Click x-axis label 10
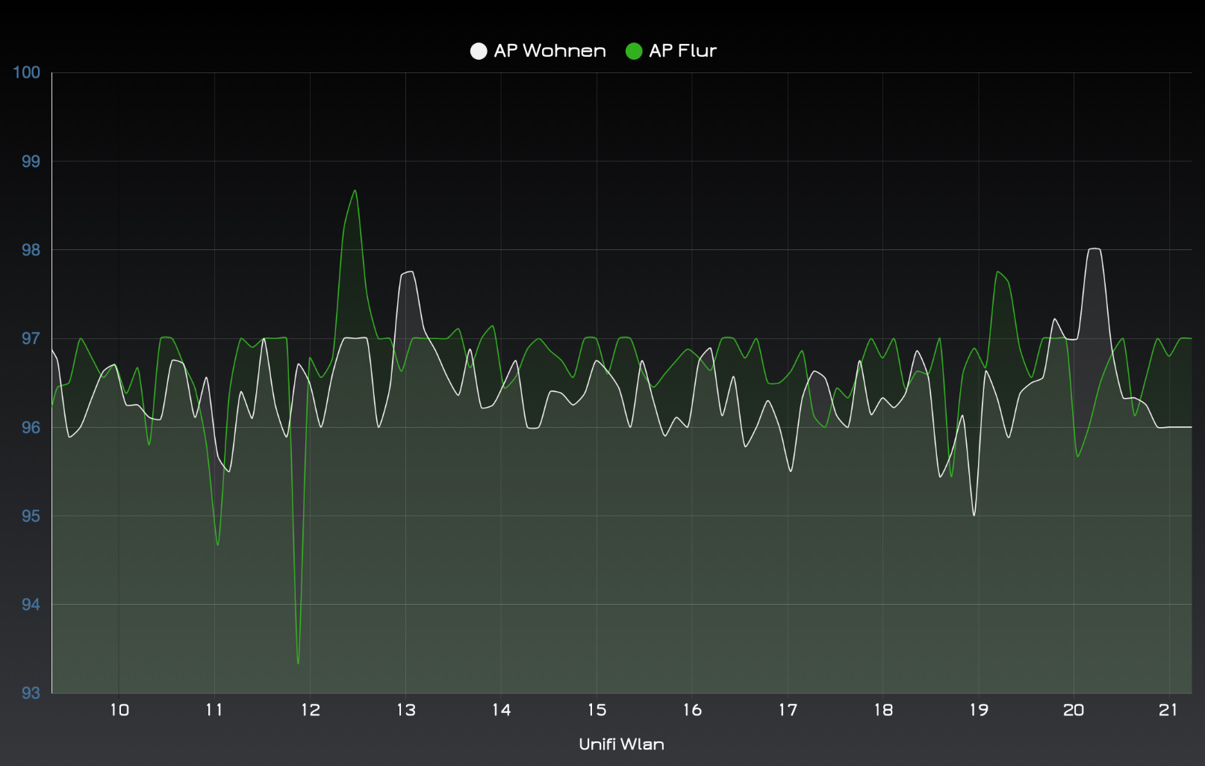The width and height of the screenshot is (1205, 766). click(x=119, y=710)
